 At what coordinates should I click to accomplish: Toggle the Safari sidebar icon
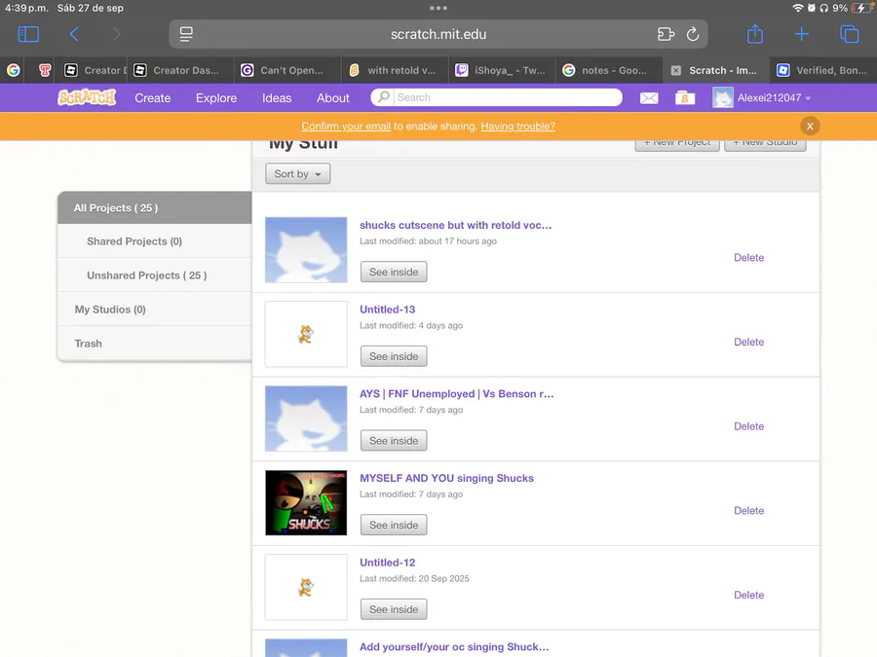[28, 34]
